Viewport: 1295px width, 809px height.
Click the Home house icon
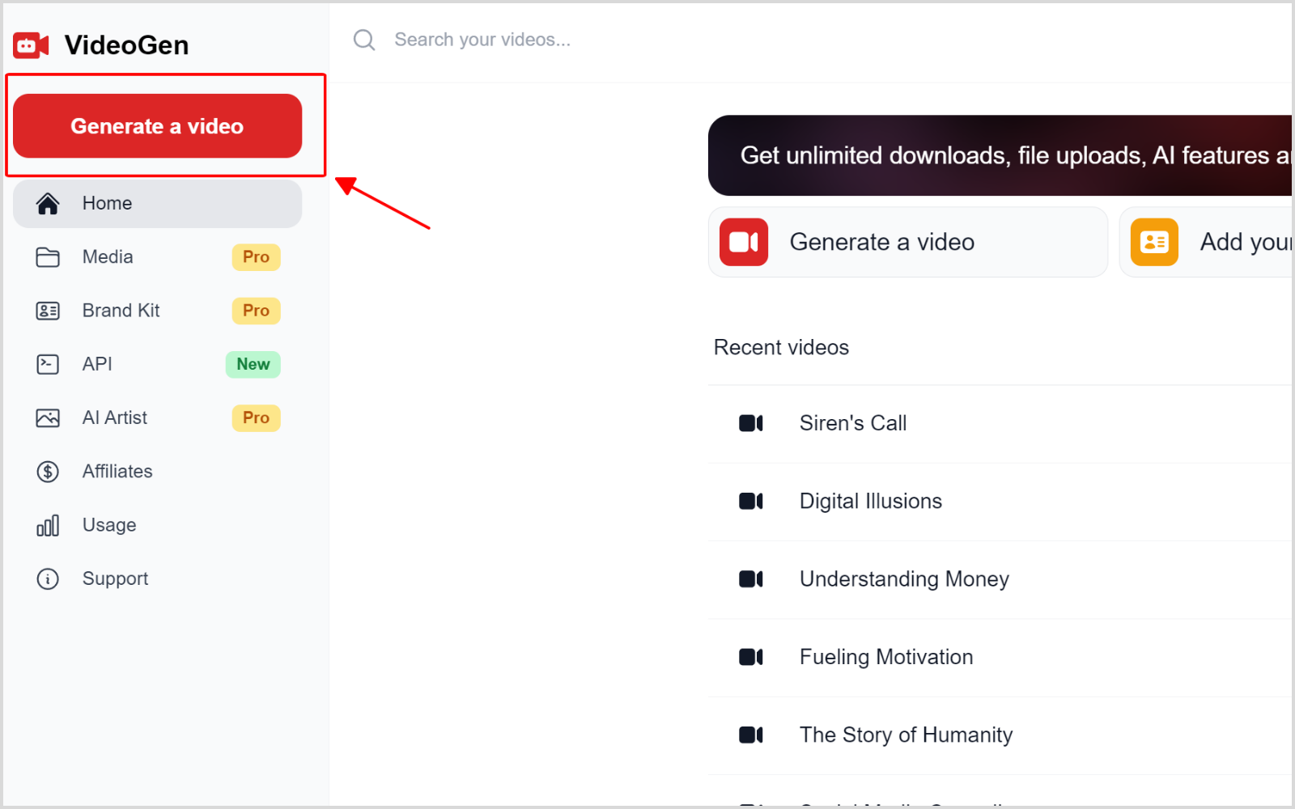pos(48,203)
